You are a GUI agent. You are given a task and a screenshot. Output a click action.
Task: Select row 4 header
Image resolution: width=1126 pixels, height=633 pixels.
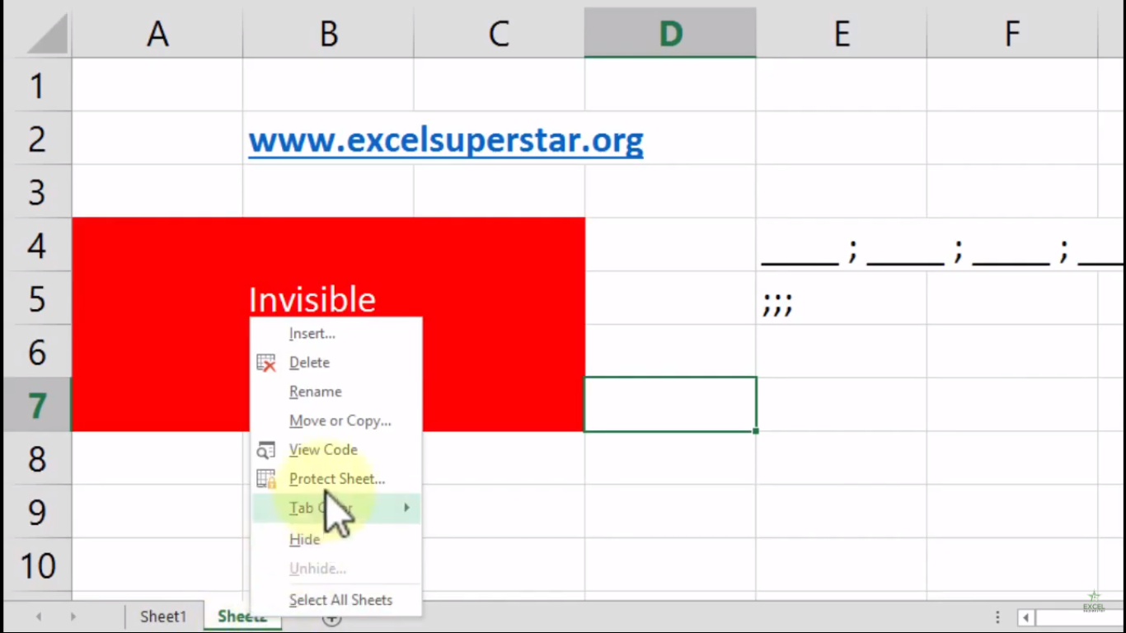37,245
